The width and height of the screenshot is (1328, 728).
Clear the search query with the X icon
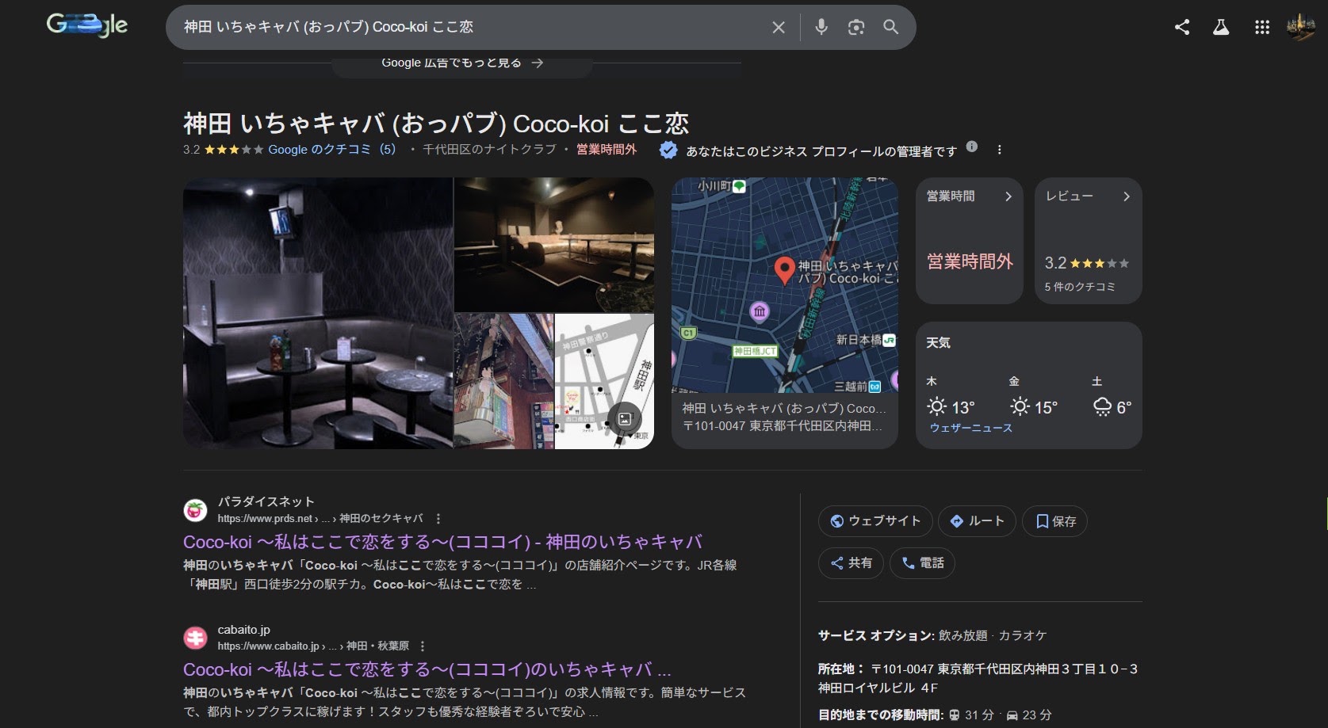(779, 27)
